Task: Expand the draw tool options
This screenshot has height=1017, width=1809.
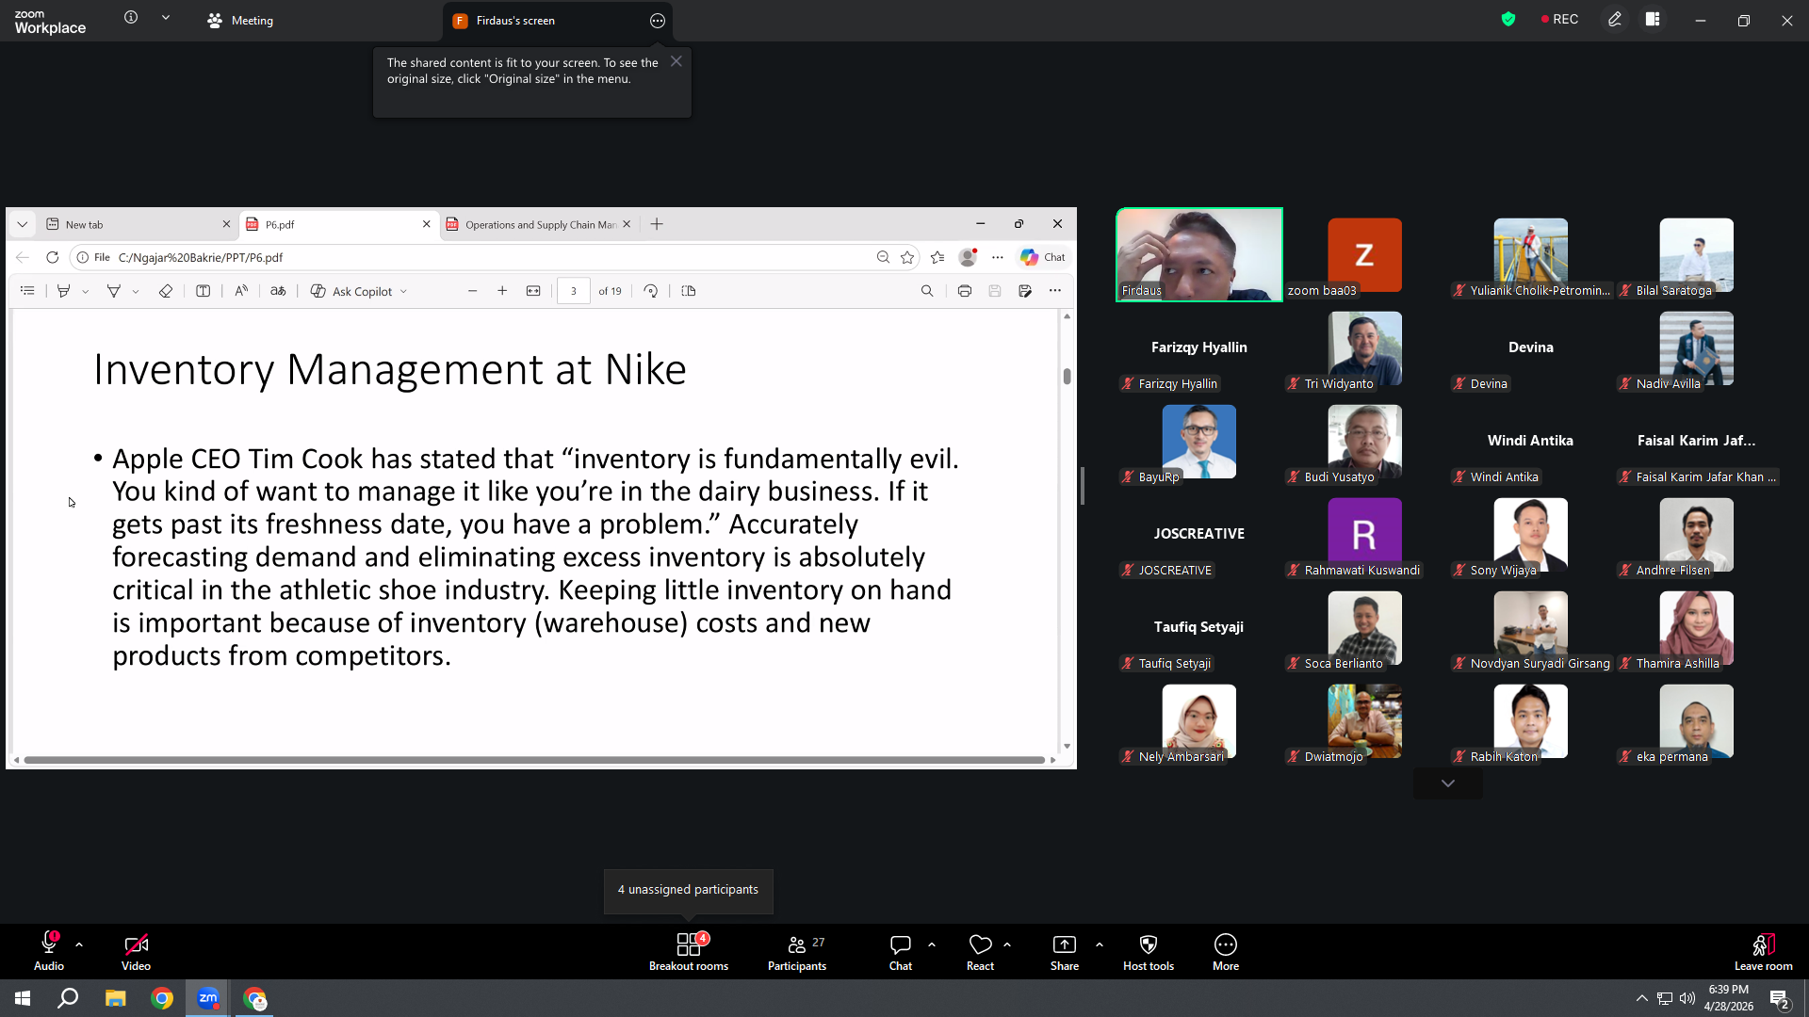Action: click(136, 292)
